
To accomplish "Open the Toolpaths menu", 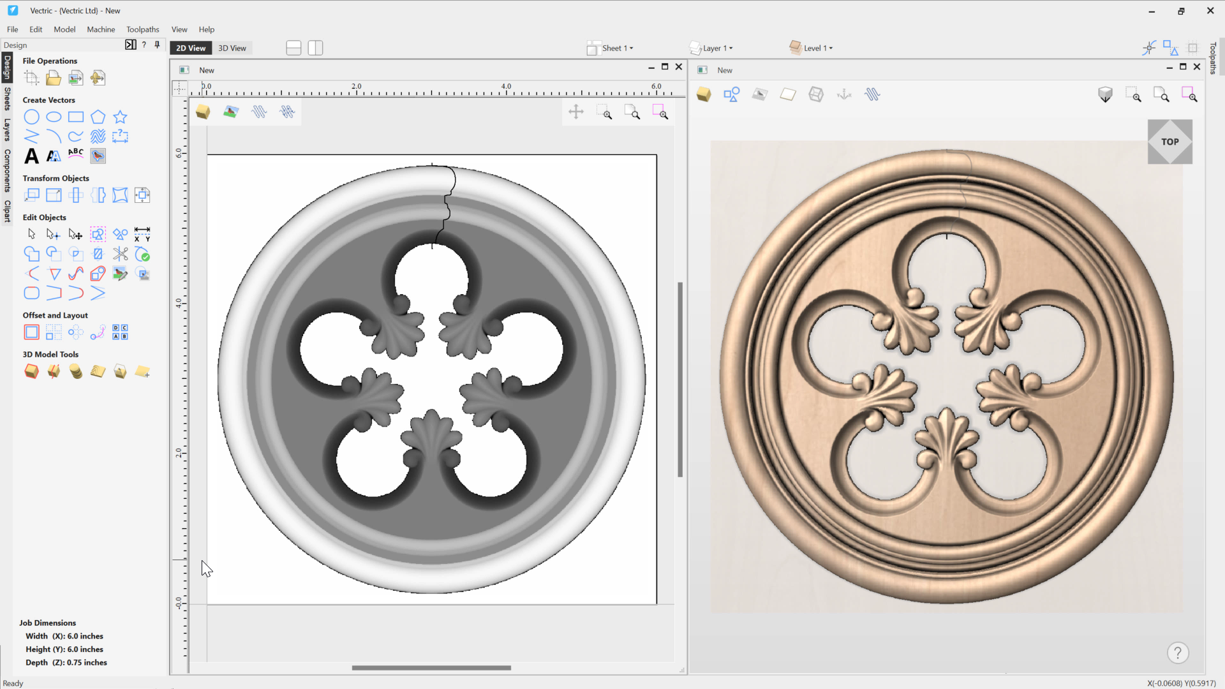I will click(142, 29).
